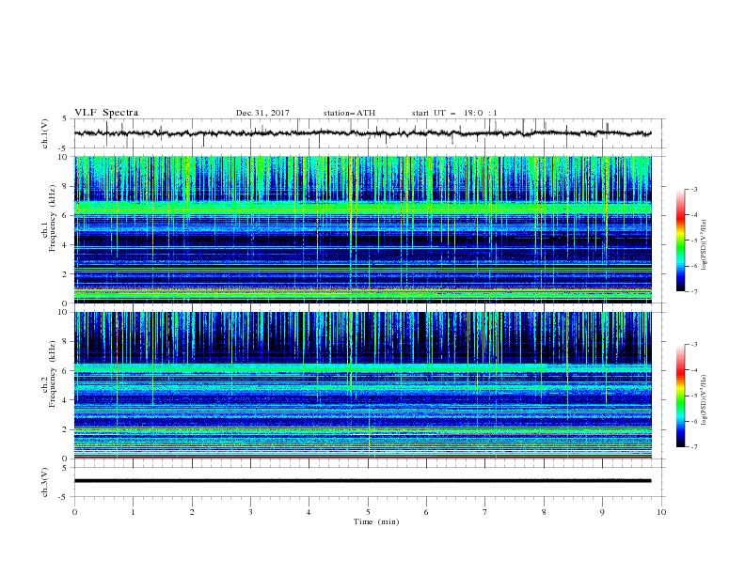The height and width of the screenshot is (575, 745).
Task: Click the "4" tick on ch.2 frequency axis
Action: tap(66, 400)
